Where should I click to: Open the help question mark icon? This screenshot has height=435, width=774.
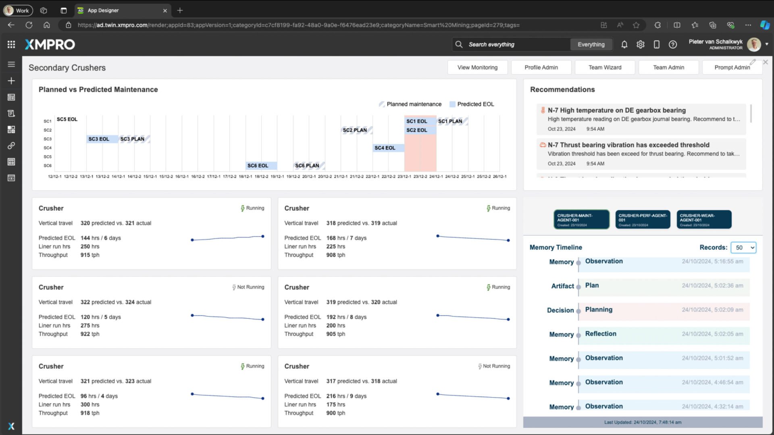click(672, 44)
